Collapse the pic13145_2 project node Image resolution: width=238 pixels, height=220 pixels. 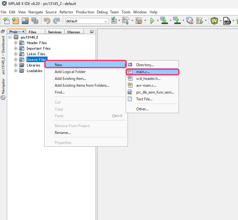click(x=10, y=37)
